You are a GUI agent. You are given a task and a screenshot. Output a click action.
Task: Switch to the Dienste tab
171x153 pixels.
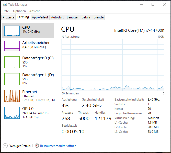click(x=98, y=17)
